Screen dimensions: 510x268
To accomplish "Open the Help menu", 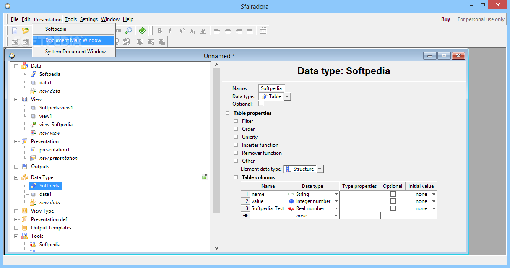I will coord(128,19).
